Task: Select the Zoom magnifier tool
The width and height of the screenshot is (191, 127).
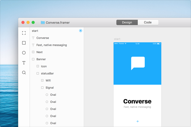Action: tap(24, 72)
